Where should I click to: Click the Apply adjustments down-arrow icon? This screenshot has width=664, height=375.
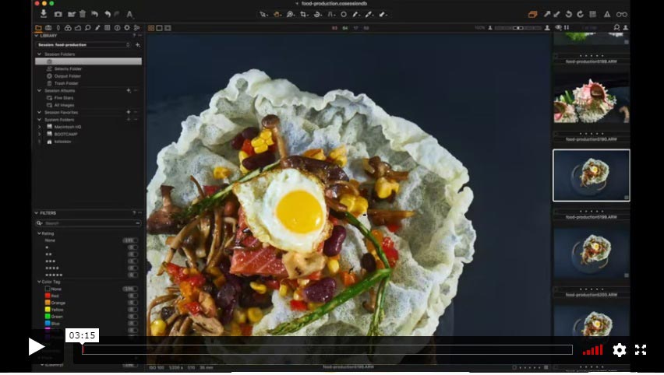pyautogui.click(x=557, y=14)
